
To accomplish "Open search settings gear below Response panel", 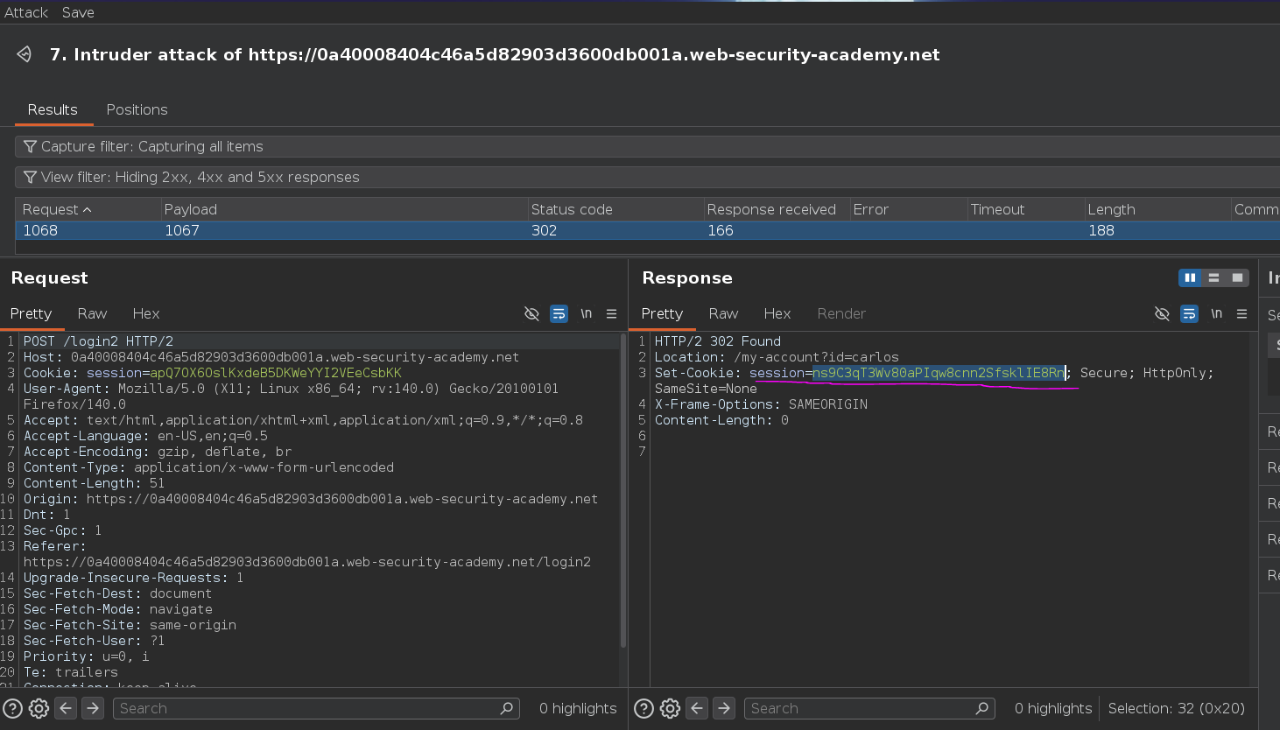I will click(x=670, y=708).
